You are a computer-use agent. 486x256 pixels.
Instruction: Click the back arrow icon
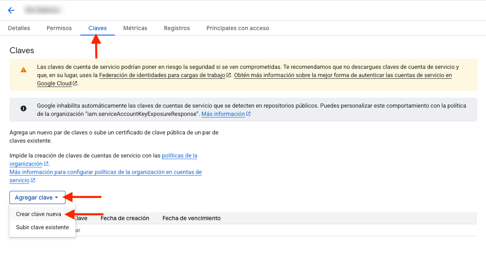pyautogui.click(x=11, y=10)
